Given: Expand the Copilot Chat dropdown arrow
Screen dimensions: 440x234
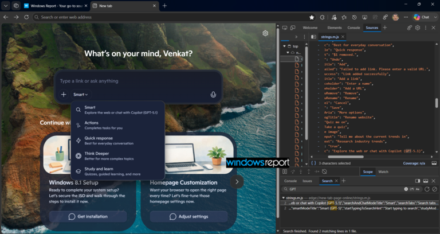Looking at the screenshot, I should point(434,17).
